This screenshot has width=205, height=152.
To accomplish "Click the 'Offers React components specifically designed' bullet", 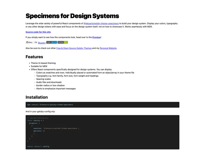I will coord(72,69).
